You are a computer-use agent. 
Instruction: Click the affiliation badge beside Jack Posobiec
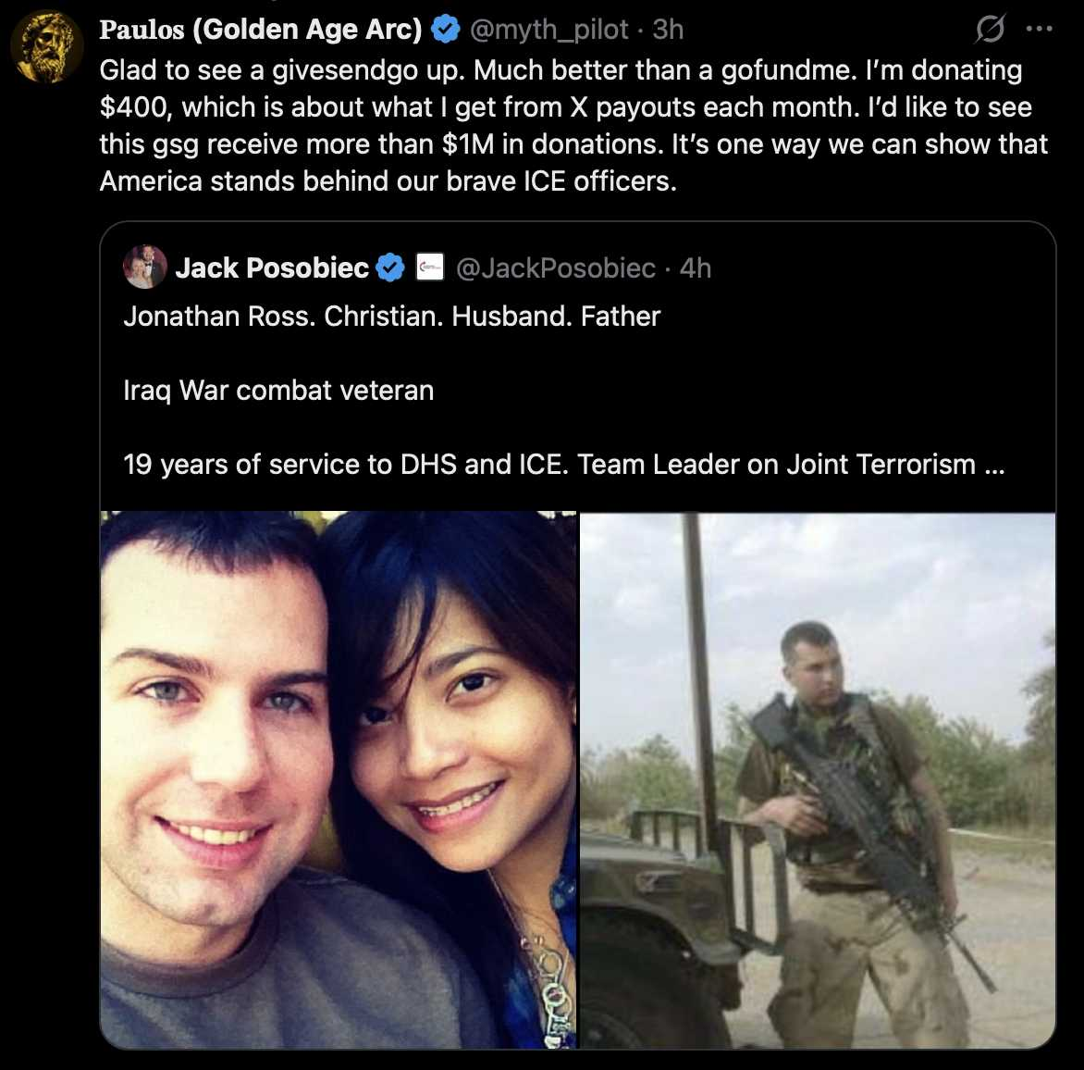[429, 267]
